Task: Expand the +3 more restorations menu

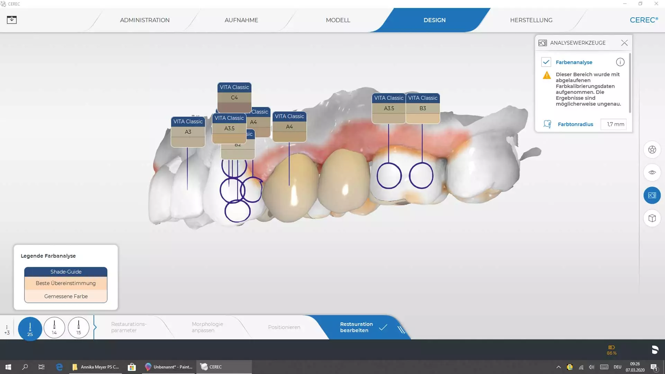Action: (7, 330)
